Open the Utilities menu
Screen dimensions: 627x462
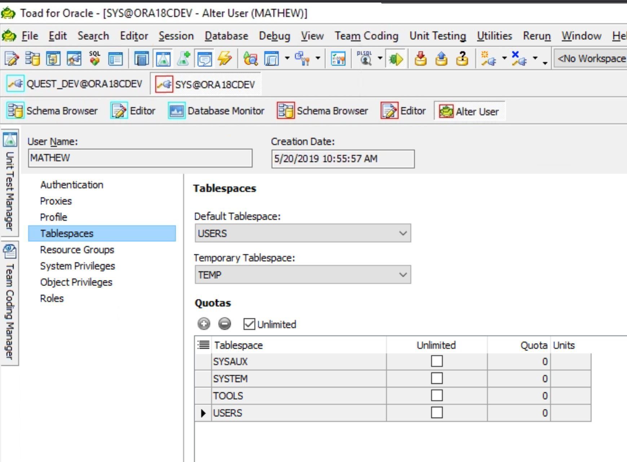click(494, 36)
